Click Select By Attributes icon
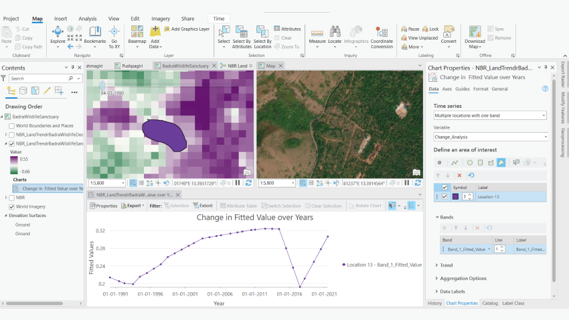569x321 pixels. 242,35
